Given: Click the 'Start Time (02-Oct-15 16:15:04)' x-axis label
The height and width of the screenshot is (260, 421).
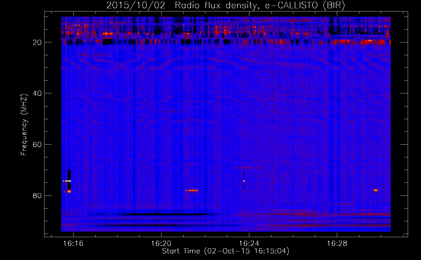Looking at the screenshot, I should point(226,251).
